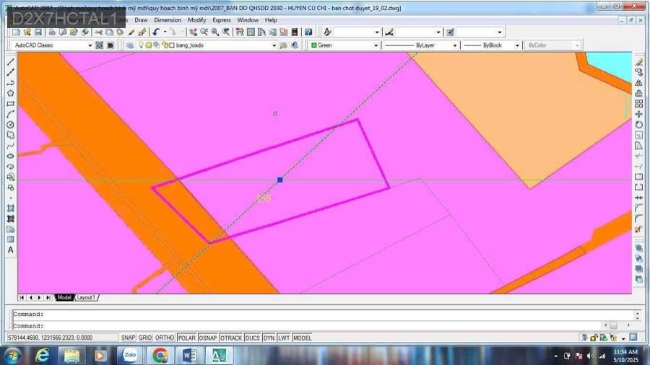The height and width of the screenshot is (365, 650).
Task: Click the blue grip point on the line
Action: tap(280, 180)
